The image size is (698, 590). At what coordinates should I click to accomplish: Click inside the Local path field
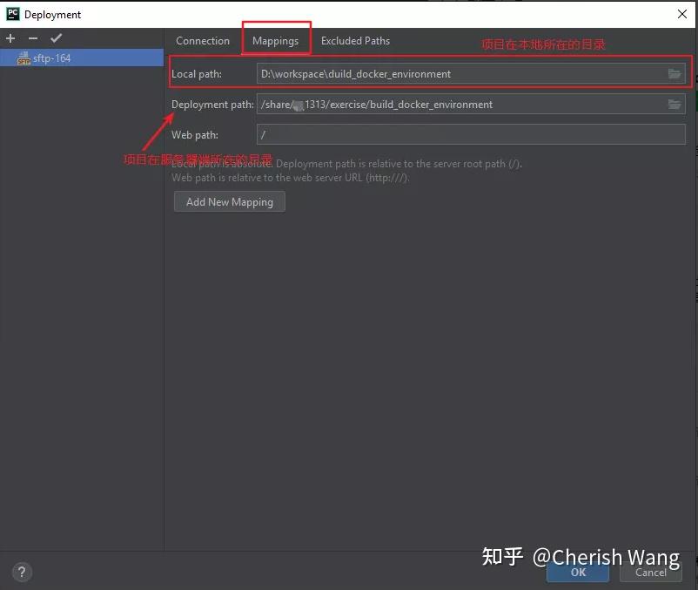435,73
